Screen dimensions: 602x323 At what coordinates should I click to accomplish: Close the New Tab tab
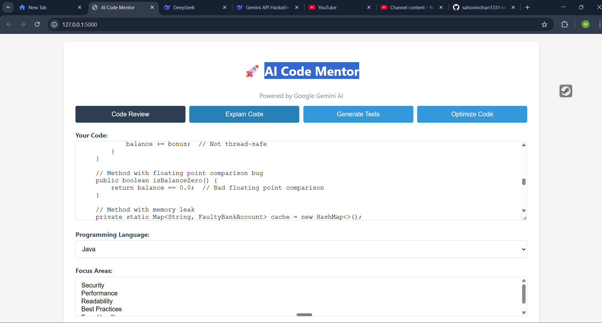(80, 7)
